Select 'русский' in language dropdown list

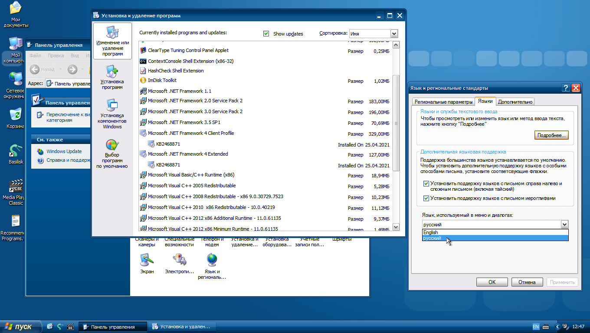pos(495,238)
